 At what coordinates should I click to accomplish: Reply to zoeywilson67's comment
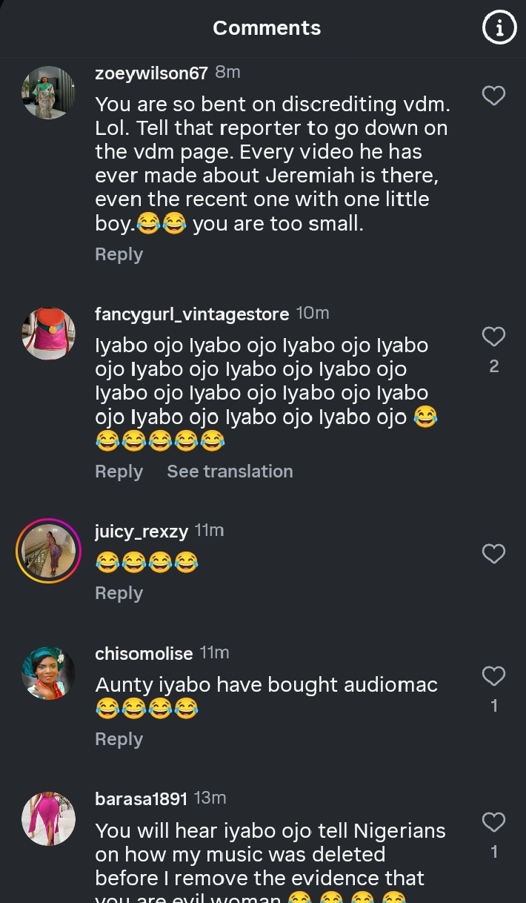(119, 254)
